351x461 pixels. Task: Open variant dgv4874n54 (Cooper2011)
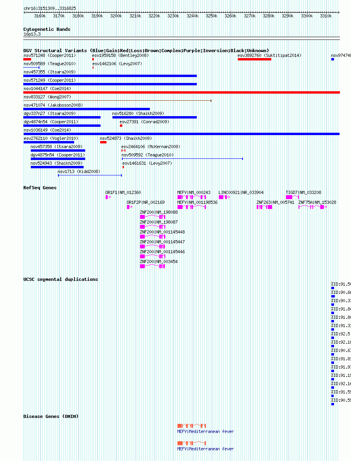tap(51, 121)
